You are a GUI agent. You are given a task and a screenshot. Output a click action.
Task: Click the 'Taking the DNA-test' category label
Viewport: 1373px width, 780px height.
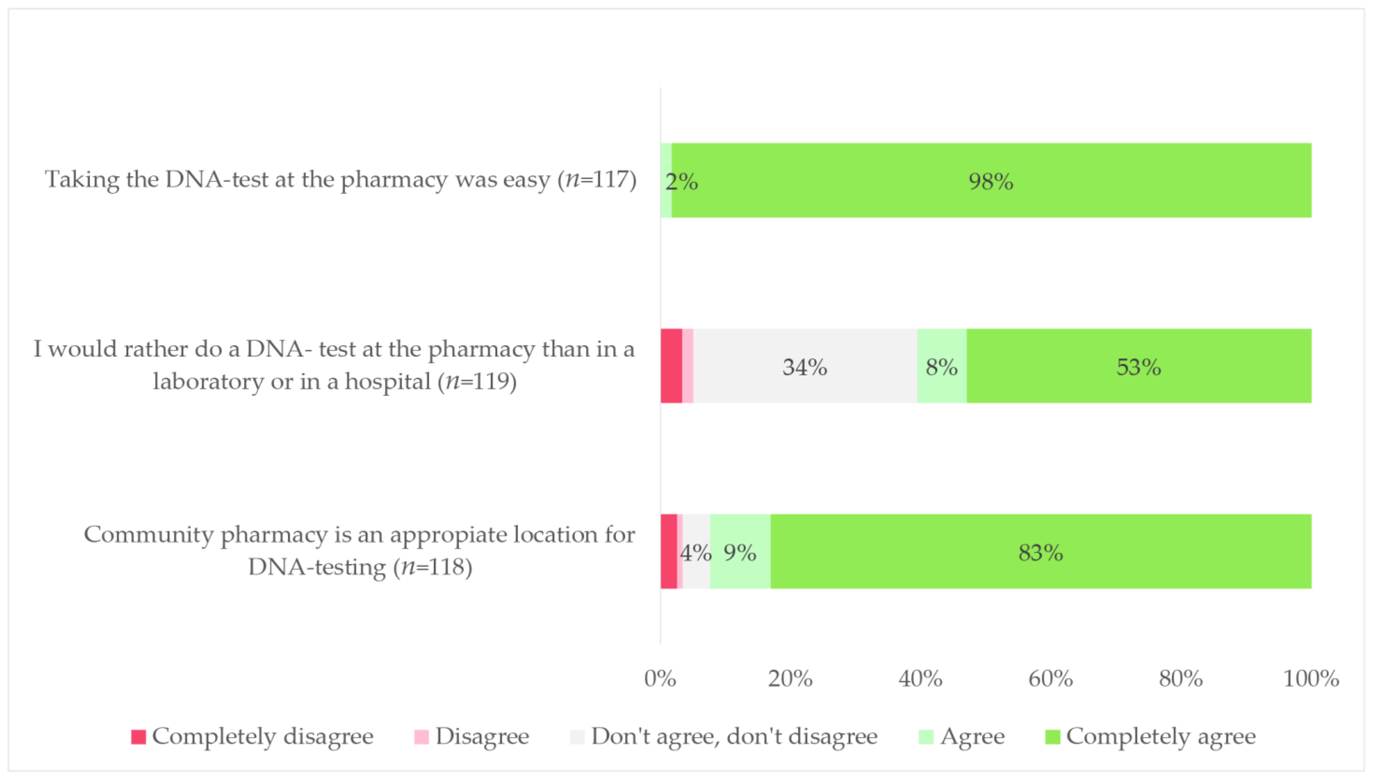341,179
